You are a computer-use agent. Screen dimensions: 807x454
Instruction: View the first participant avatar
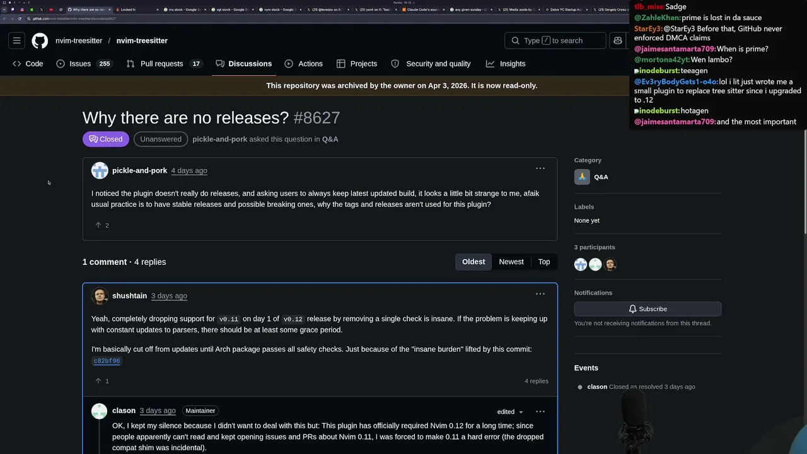[x=581, y=264]
